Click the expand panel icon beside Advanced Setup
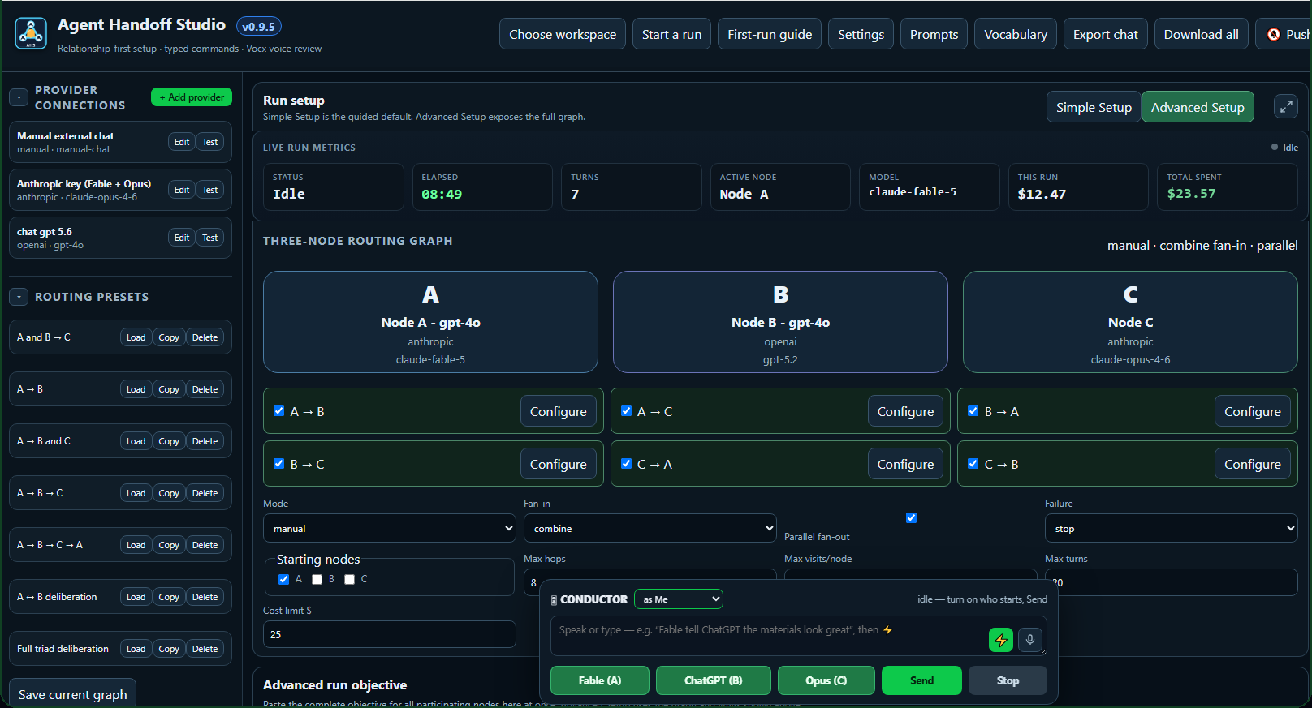 [1285, 107]
